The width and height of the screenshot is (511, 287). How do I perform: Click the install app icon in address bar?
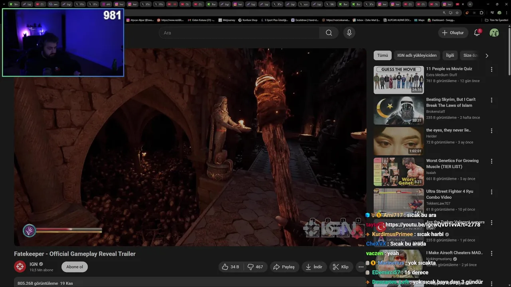[x=451, y=13]
